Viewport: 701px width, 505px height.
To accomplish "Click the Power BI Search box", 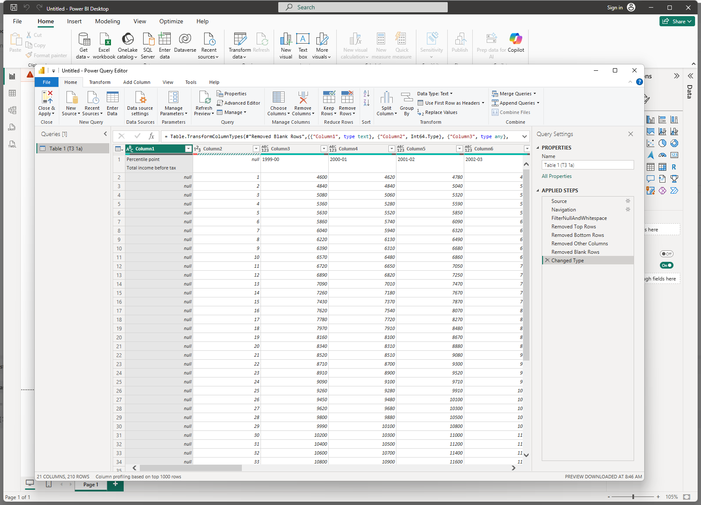I will tap(363, 7).
